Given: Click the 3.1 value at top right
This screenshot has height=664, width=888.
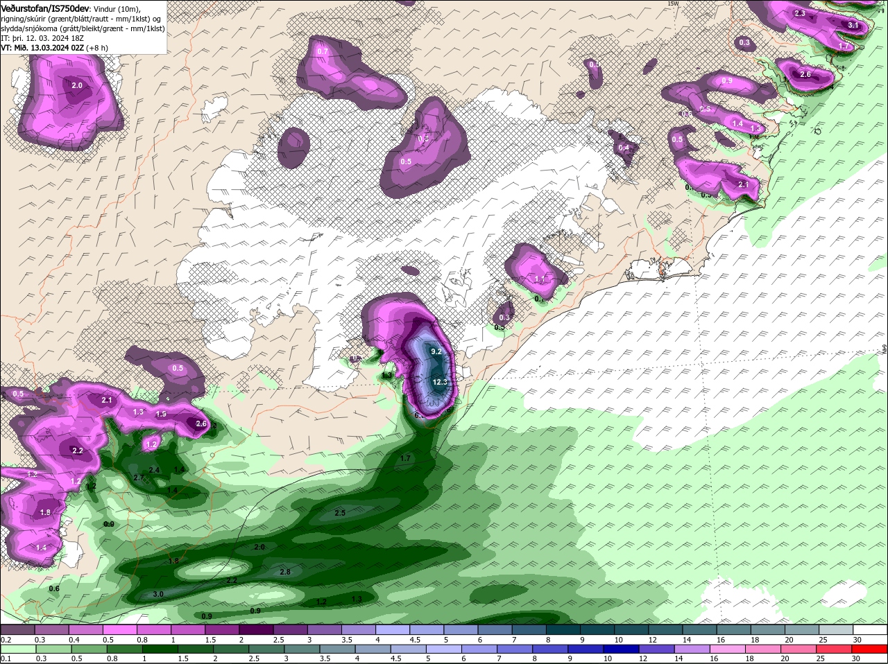Looking at the screenshot, I should [853, 25].
